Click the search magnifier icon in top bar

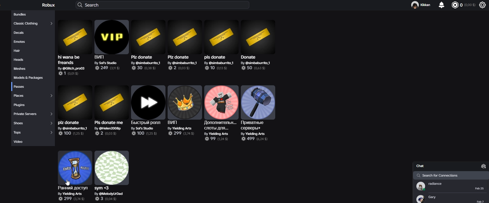pyautogui.click(x=80, y=5)
